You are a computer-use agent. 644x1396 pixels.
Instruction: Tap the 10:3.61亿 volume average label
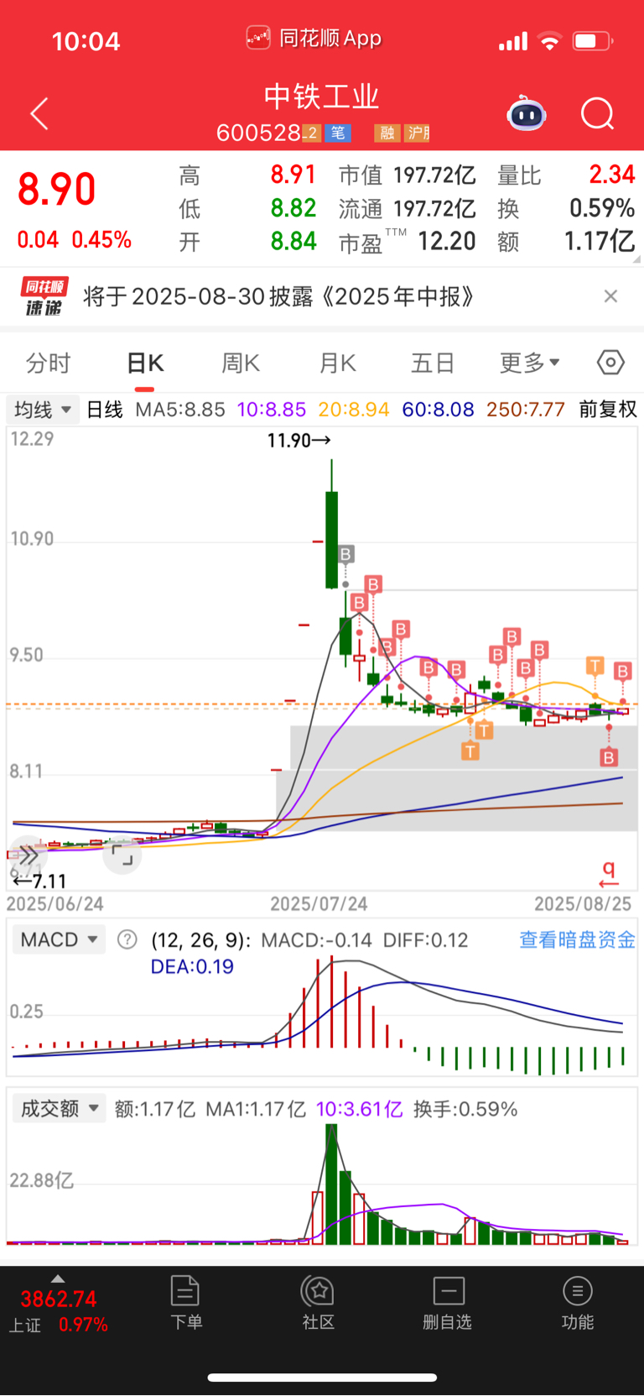359,1109
